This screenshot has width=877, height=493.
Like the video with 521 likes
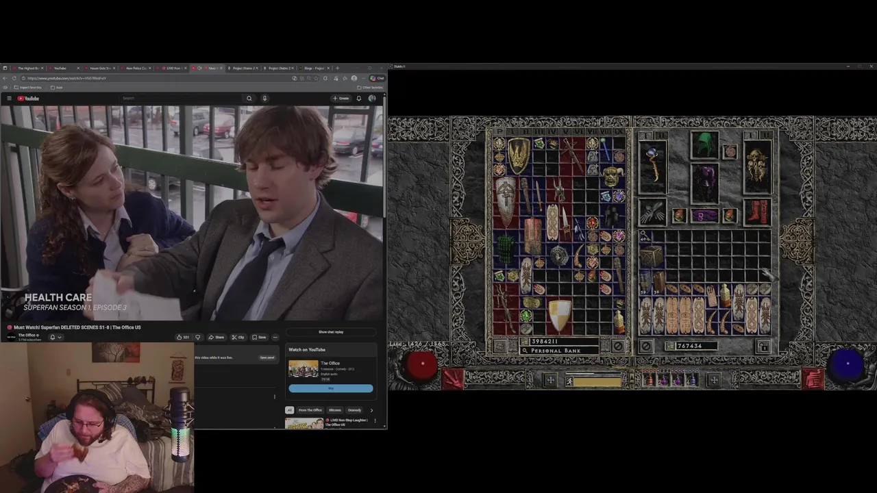[183, 337]
